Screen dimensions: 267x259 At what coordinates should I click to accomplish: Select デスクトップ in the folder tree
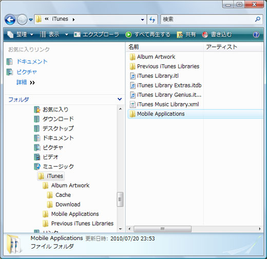[54, 128]
